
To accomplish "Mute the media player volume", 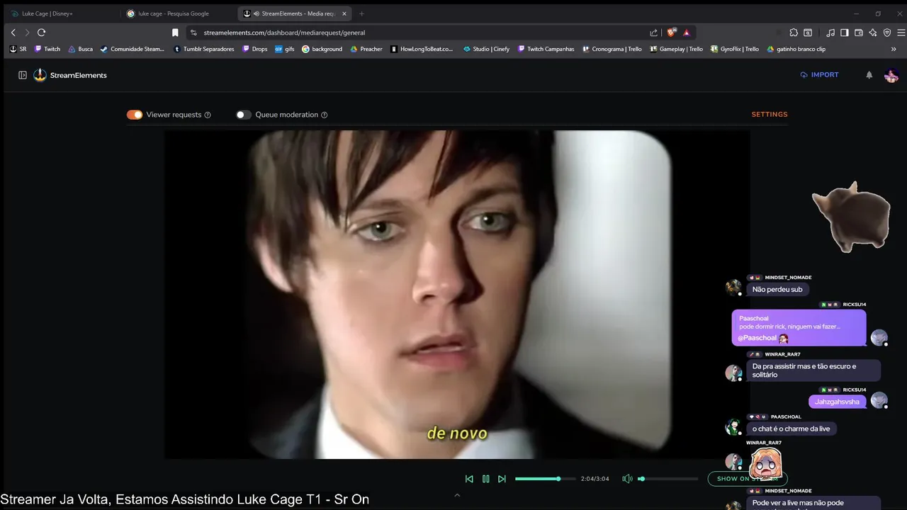I will (x=627, y=479).
